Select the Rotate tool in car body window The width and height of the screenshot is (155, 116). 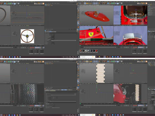(89, 3)
